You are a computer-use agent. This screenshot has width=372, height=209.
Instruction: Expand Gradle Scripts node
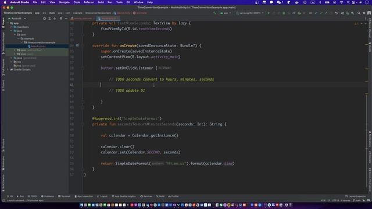pyautogui.click(x=8, y=70)
